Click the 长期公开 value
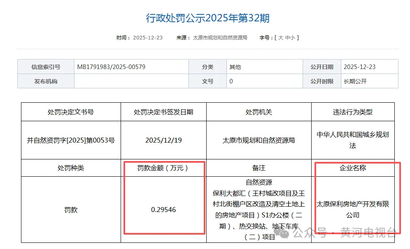Viewport: 410px width, 249px height. (x=355, y=81)
